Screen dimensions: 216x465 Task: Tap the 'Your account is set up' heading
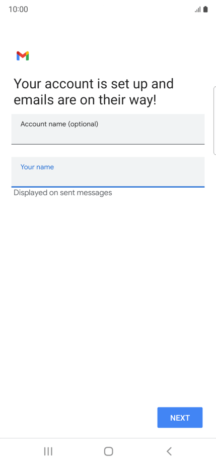pyautogui.click(x=94, y=84)
